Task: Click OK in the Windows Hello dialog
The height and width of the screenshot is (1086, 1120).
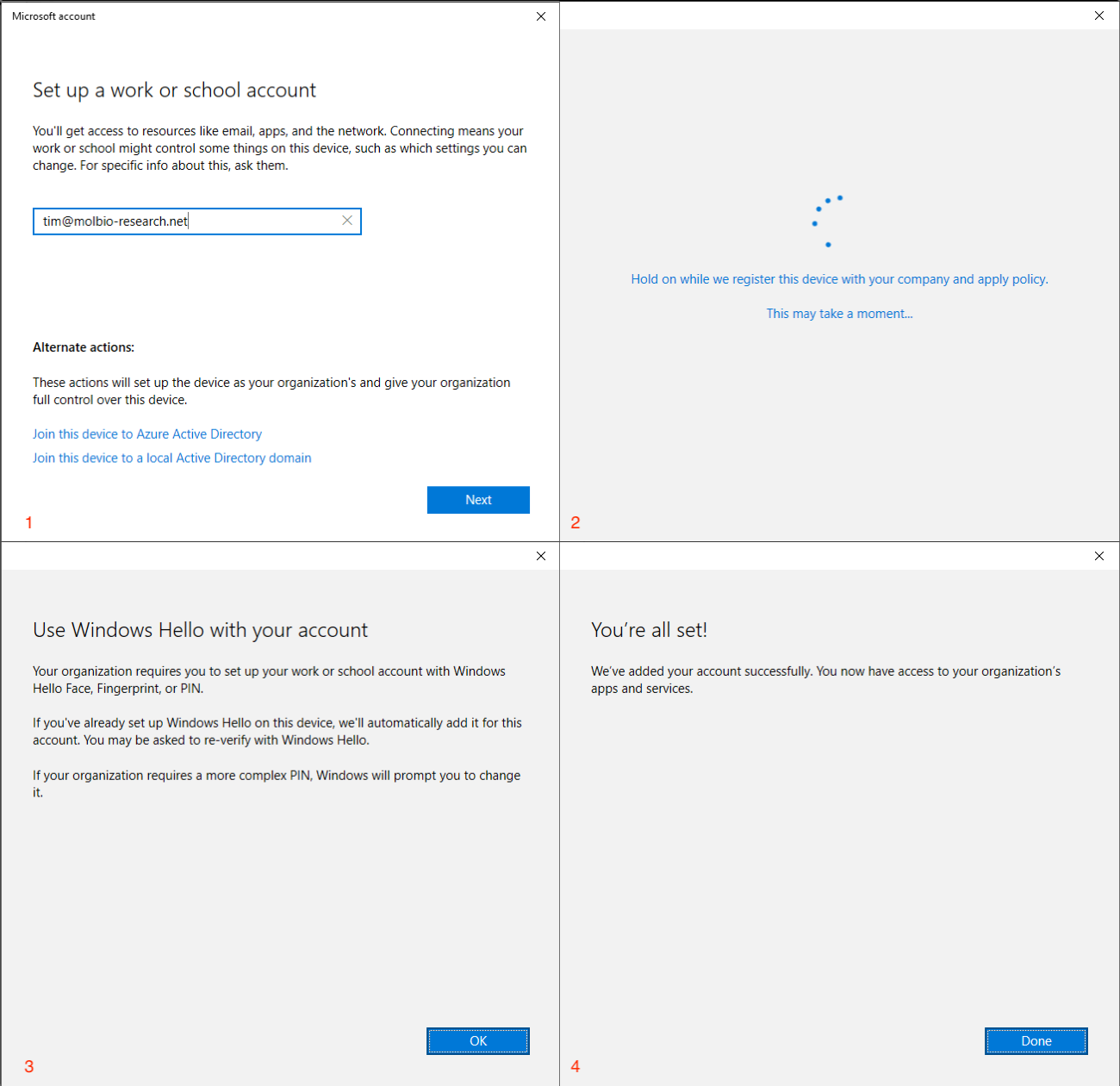Action: [x=478, y=1041]
